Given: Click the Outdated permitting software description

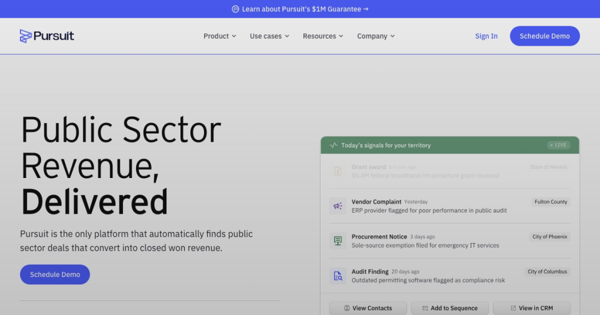Looking at the screenshot, I should 428,280.
